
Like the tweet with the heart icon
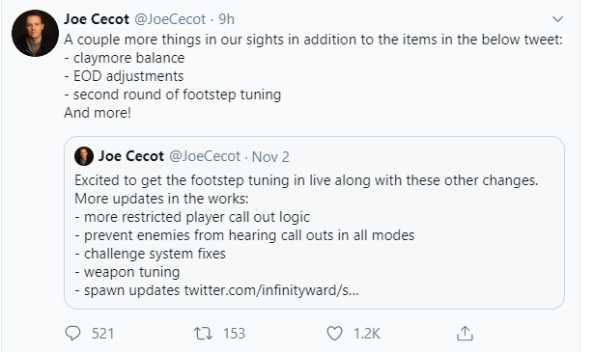[x=334, y=334]
